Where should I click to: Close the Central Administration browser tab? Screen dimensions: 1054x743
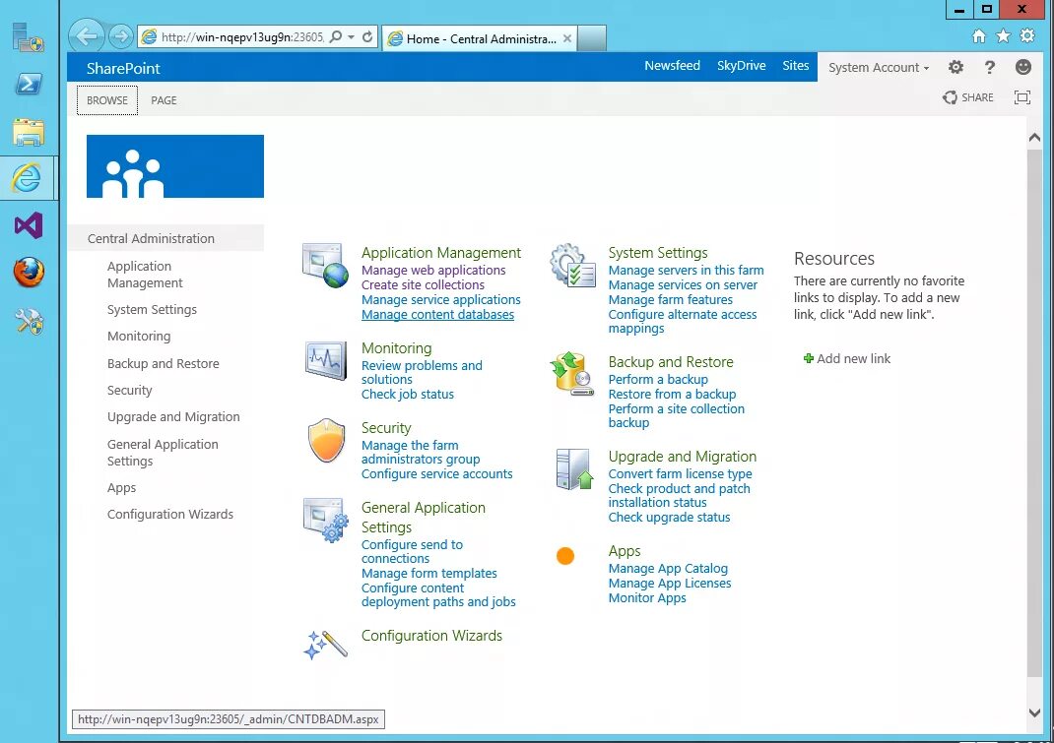coord(567,39)
